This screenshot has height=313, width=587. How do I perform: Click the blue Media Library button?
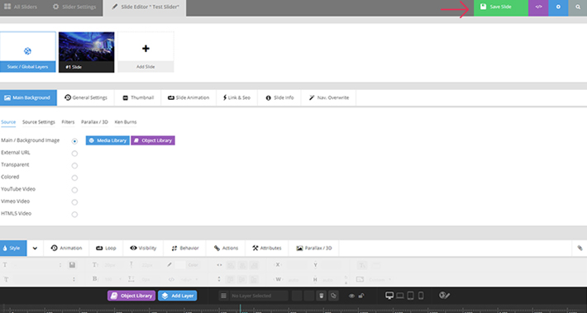(x=107, y=140)
